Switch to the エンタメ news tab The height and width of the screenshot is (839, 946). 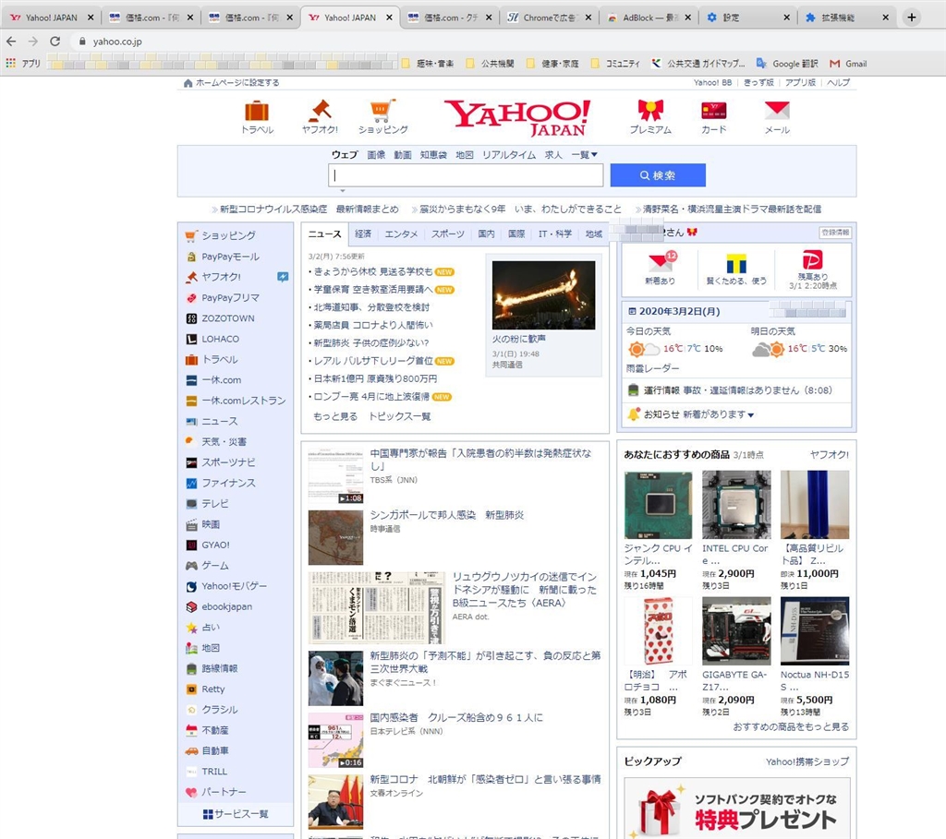(x=401, y=234)
